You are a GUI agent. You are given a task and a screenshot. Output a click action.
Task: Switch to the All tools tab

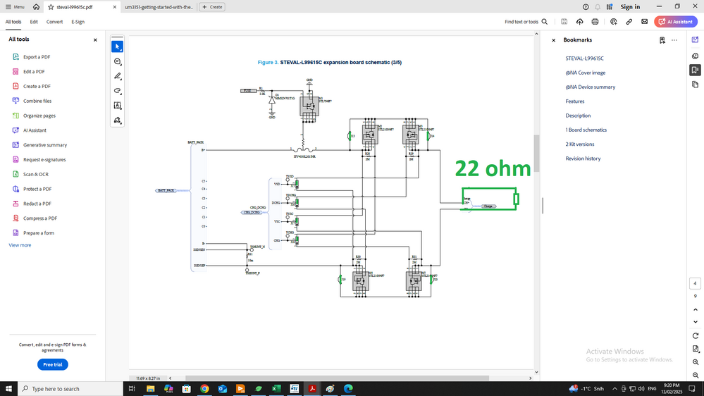coord(13,22)
